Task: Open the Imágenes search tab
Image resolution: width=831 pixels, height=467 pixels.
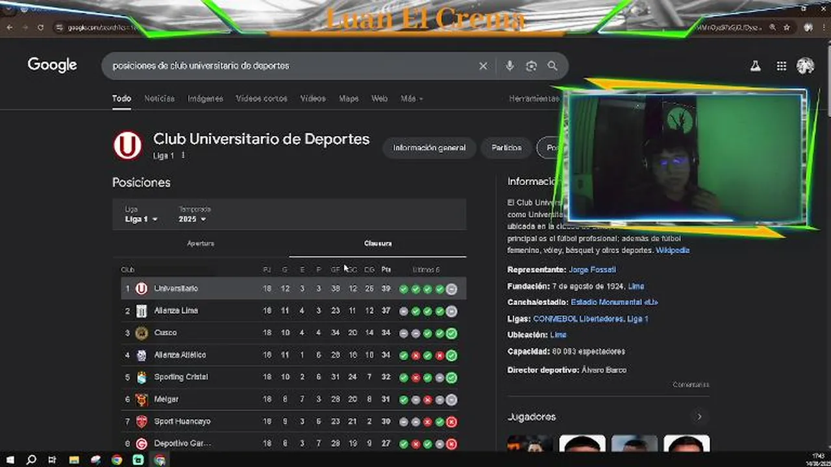Action: coord(205,99)
